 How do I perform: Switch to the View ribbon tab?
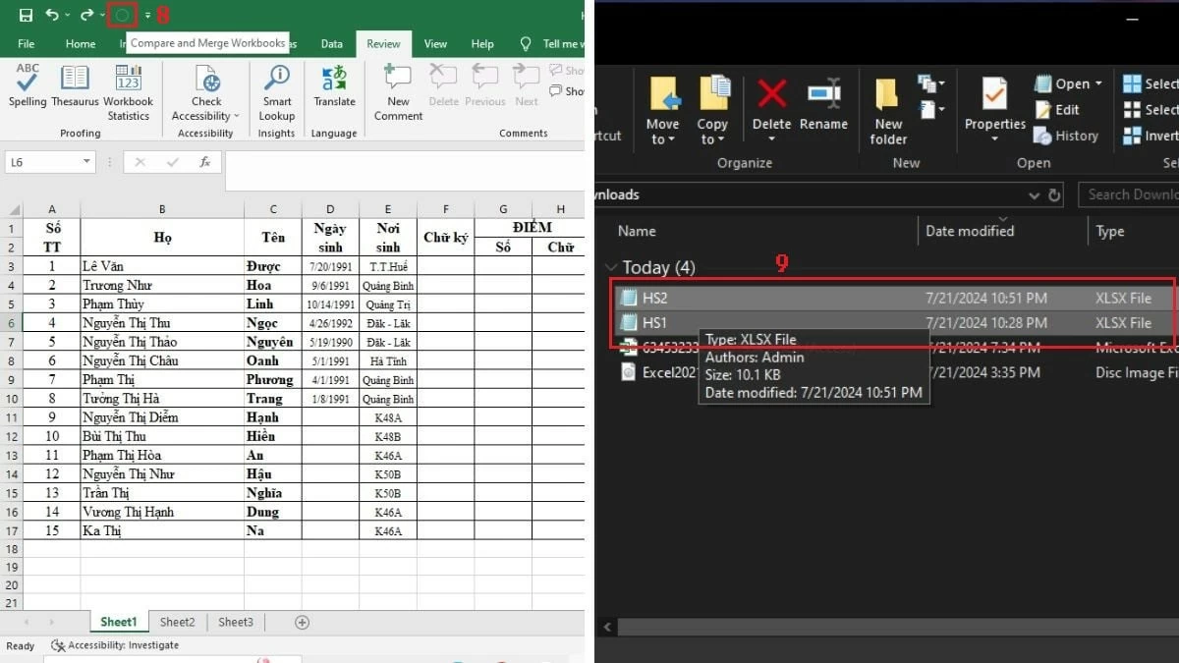(435, 43)
